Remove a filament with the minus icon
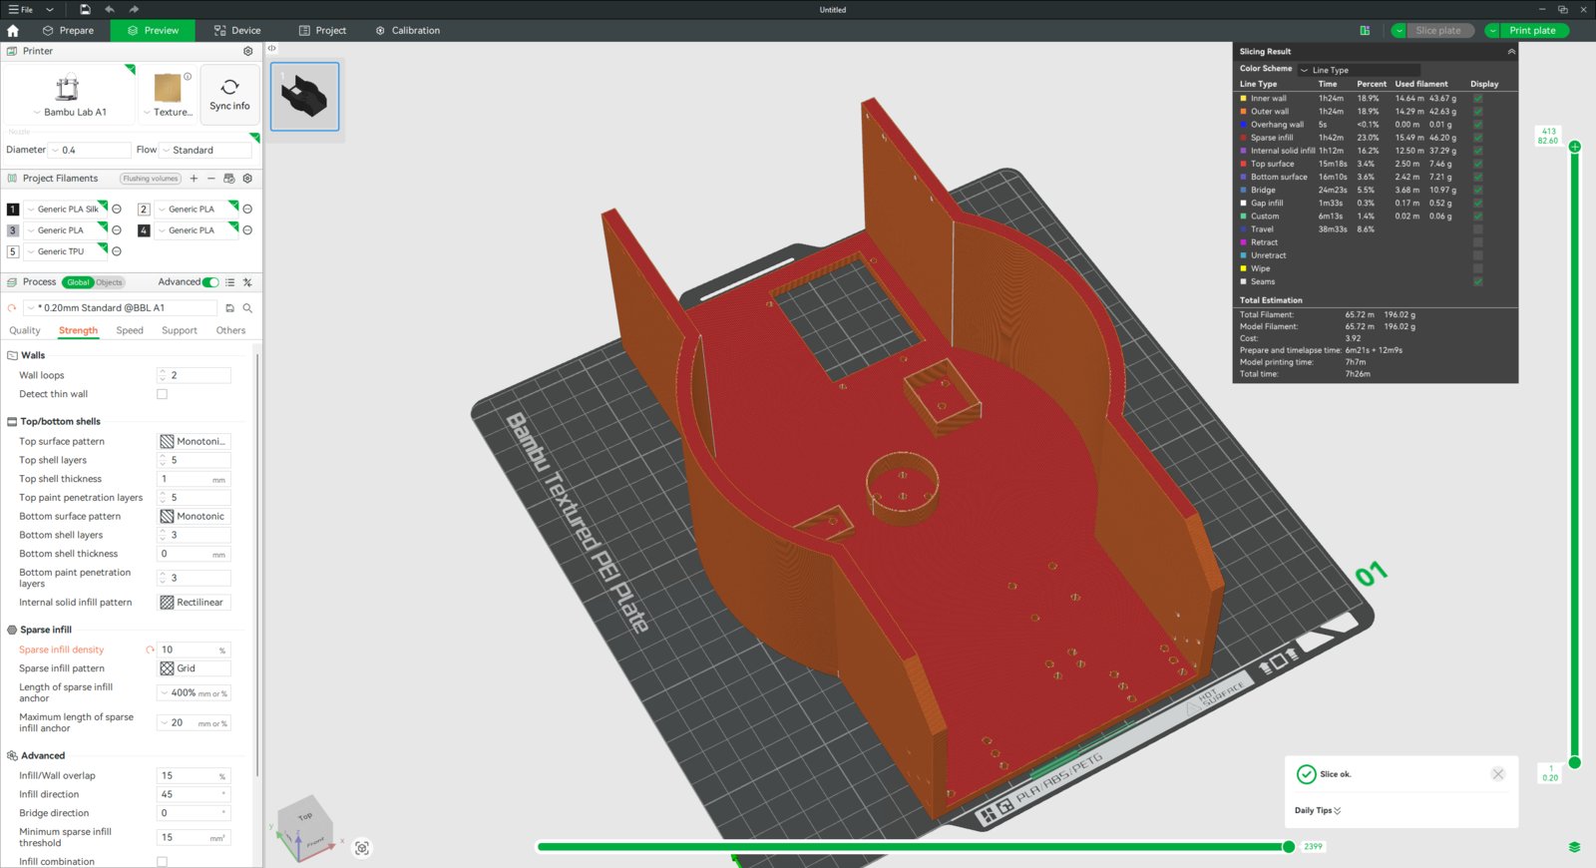1596x868 pixels. pos(211,179)
